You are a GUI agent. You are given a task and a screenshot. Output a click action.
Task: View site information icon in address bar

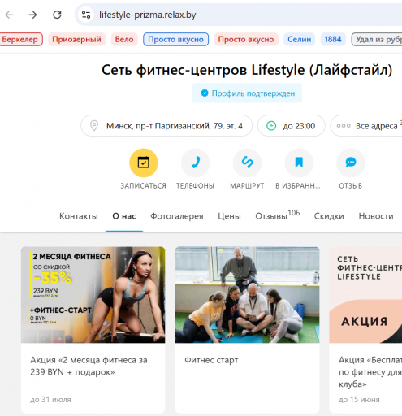pos(86,15)
